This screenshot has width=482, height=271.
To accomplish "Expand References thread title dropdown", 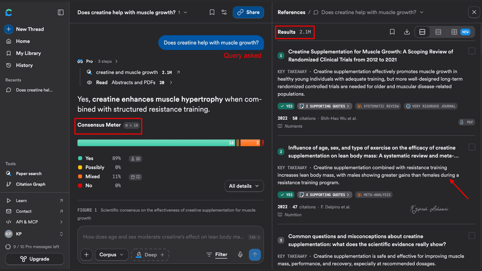I will click(422, 12).
